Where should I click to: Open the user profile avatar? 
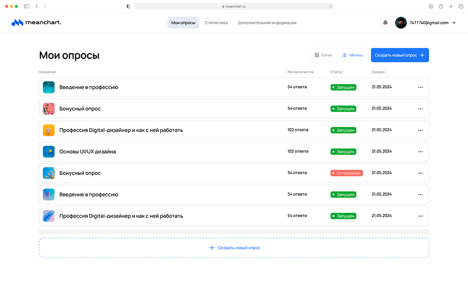point(401,23)
